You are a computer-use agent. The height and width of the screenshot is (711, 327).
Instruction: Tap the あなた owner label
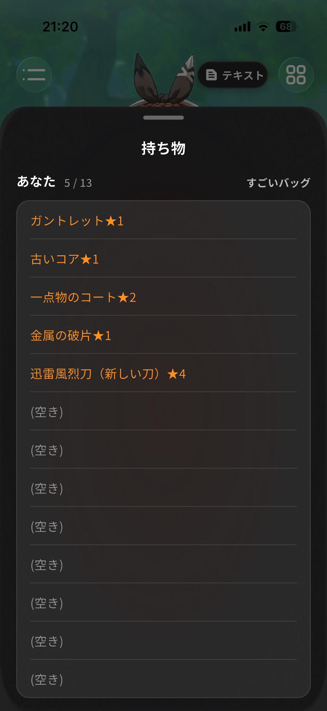click(36, 182)
